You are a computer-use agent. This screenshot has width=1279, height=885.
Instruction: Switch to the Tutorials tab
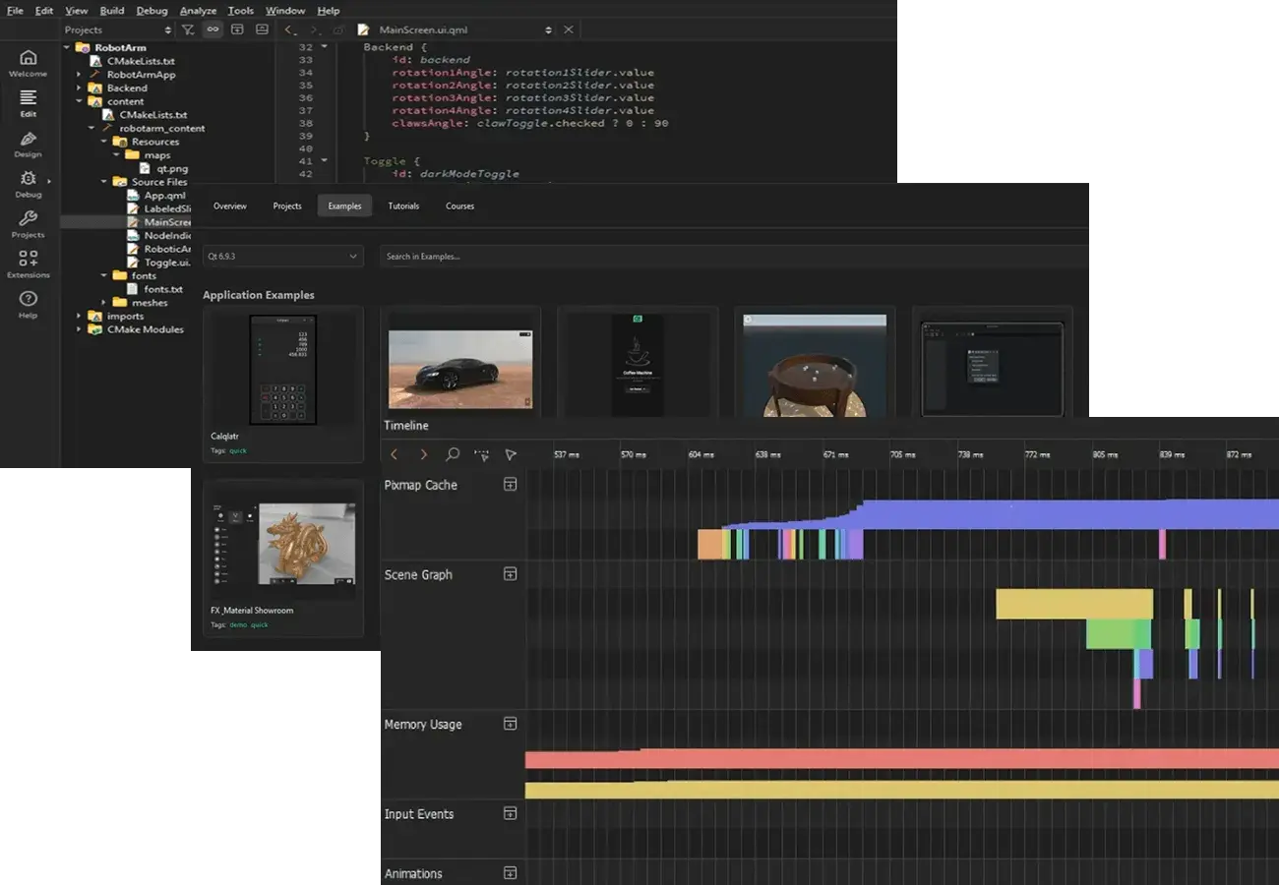pos(403,206)
